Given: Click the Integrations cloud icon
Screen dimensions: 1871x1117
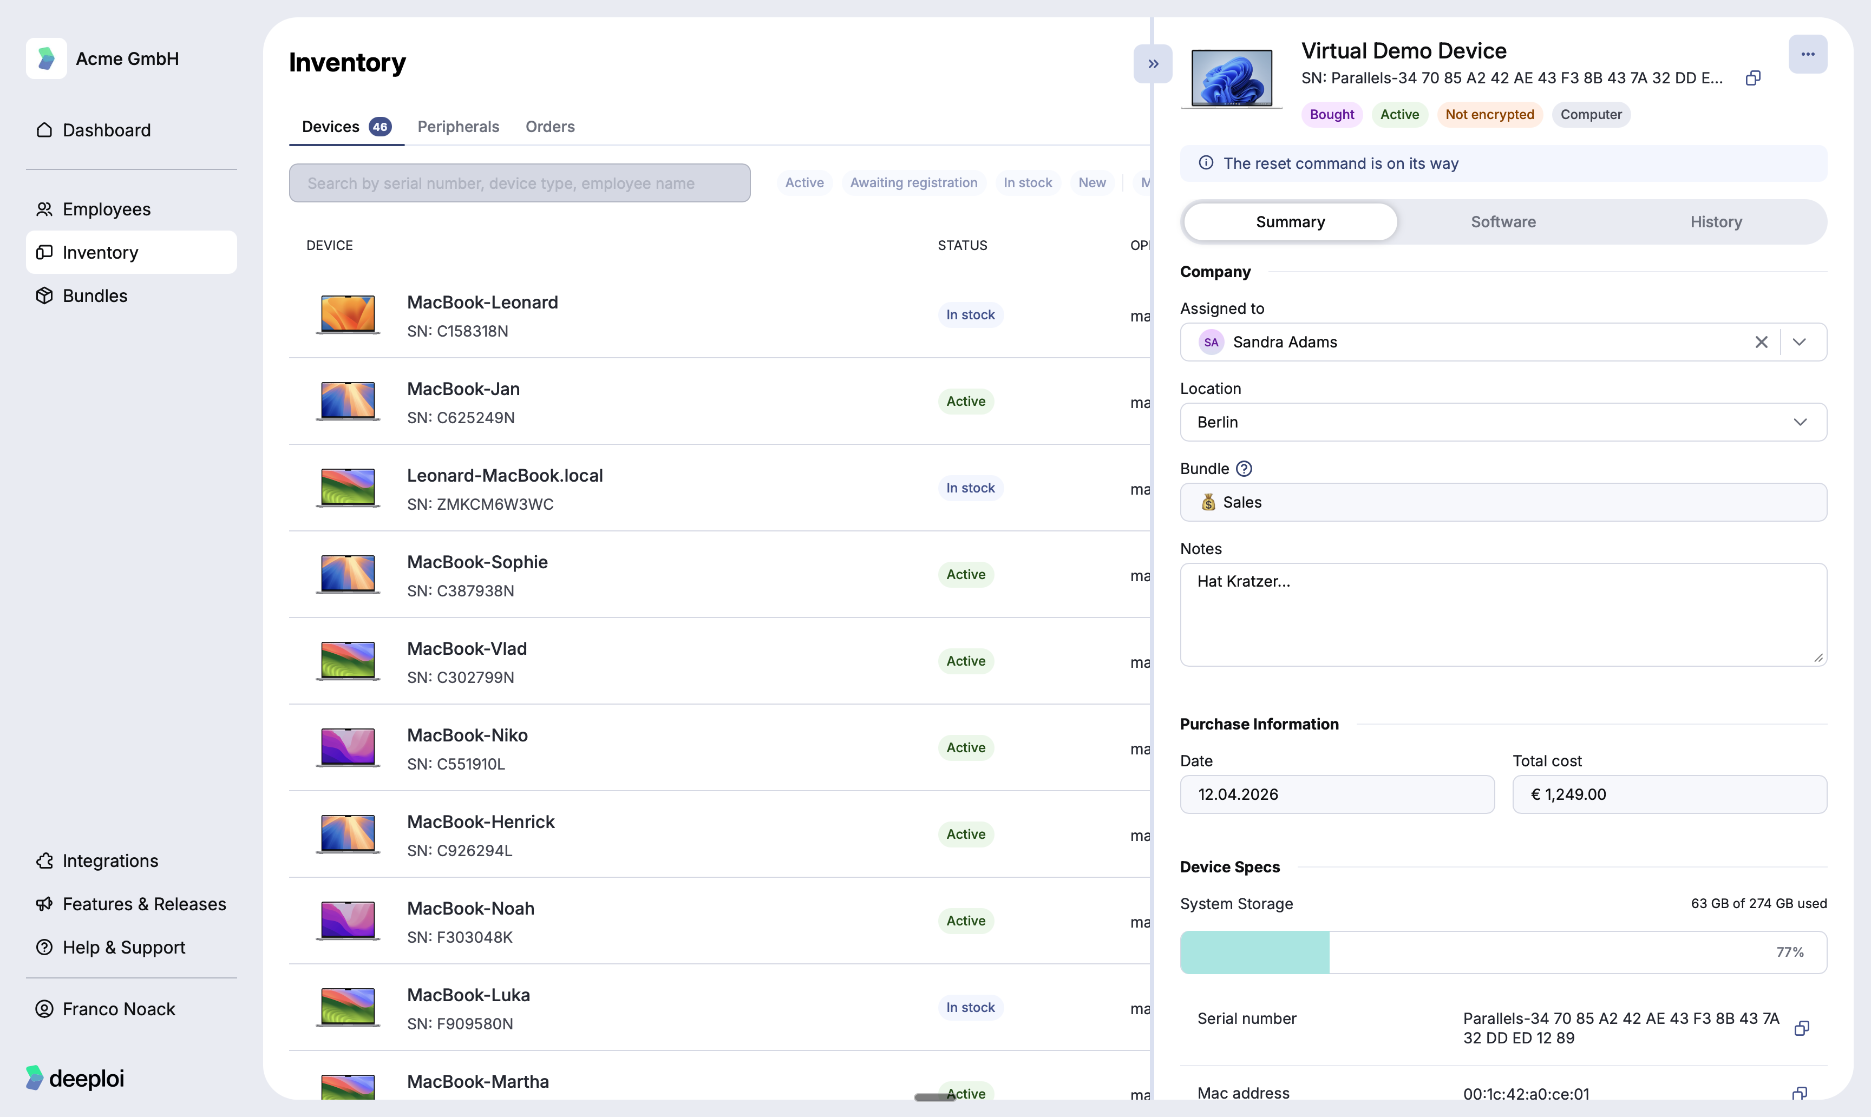Looking at the screenshot, I should click(45, 859).
